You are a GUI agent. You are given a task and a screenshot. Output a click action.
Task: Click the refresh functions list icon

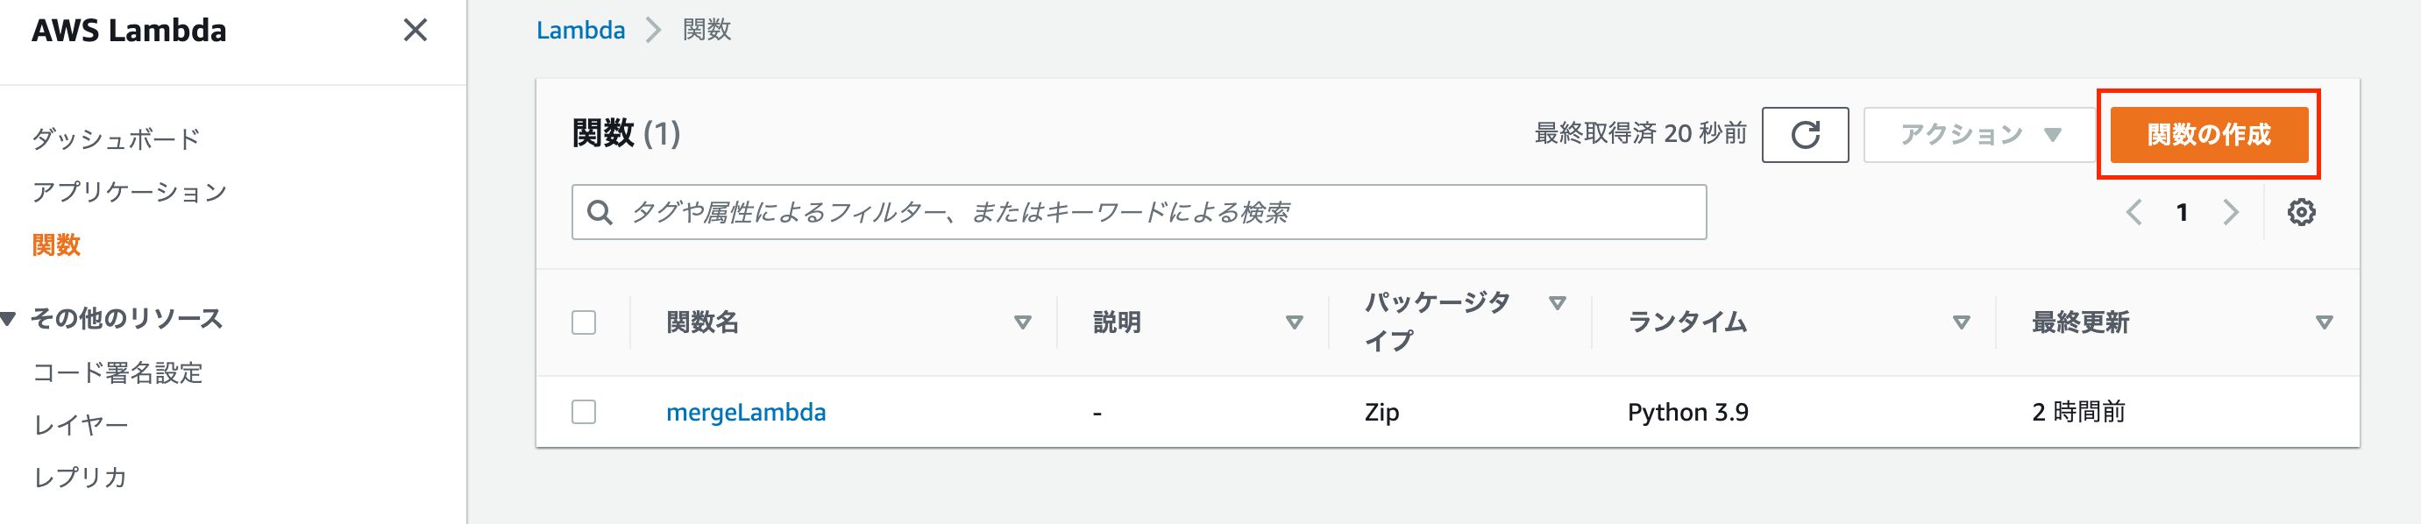[x=1805, y=134]
